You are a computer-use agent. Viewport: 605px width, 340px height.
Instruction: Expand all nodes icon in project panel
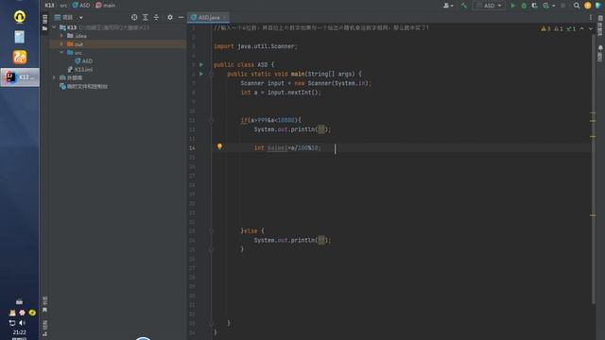pos(145,17)
